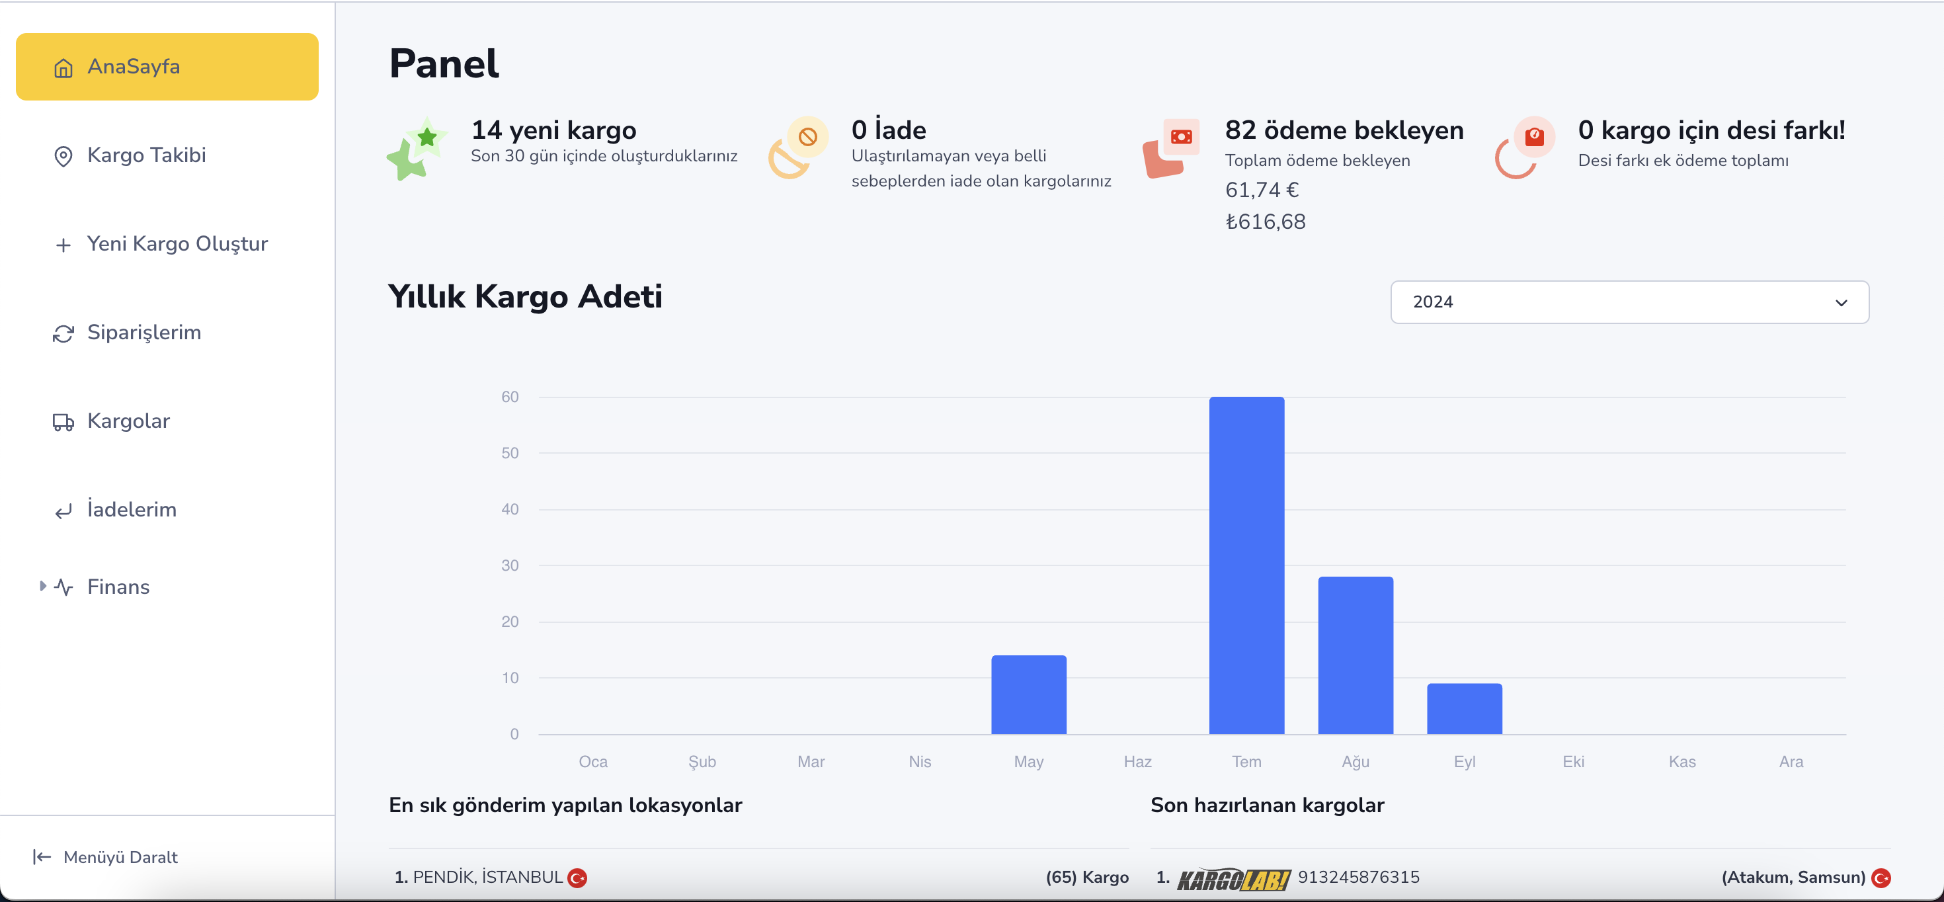The height and width of the screenshot is (902, 1944).
Task: Click the refresh arrows icon beside Siparişlerim
Action: 63,334
